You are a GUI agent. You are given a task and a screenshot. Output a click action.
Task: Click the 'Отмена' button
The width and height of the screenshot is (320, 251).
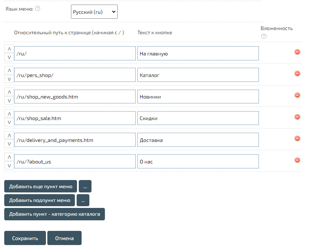[x=64, y=238]
